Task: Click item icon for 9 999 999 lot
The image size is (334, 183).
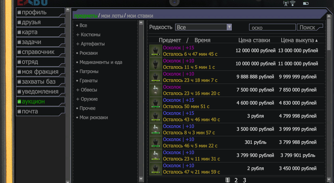Action: 156,77
